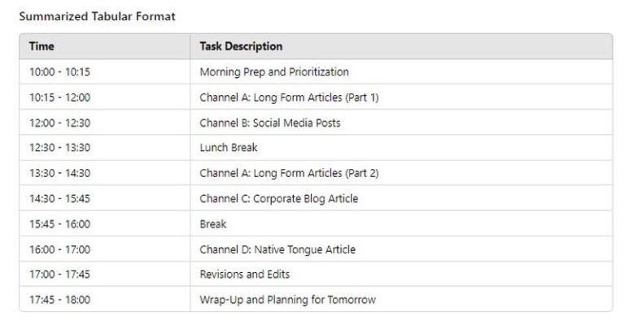Screen dimensions: 625x329
Task: Click the "17:45 - 18:00" time cell
Action: pyautogui.click(x=59, y=300)
